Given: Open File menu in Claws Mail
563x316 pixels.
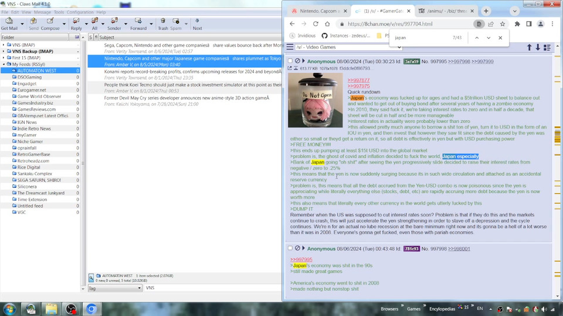Looking at the screenshot, I should pyautogui.click(x=5, y=12).
